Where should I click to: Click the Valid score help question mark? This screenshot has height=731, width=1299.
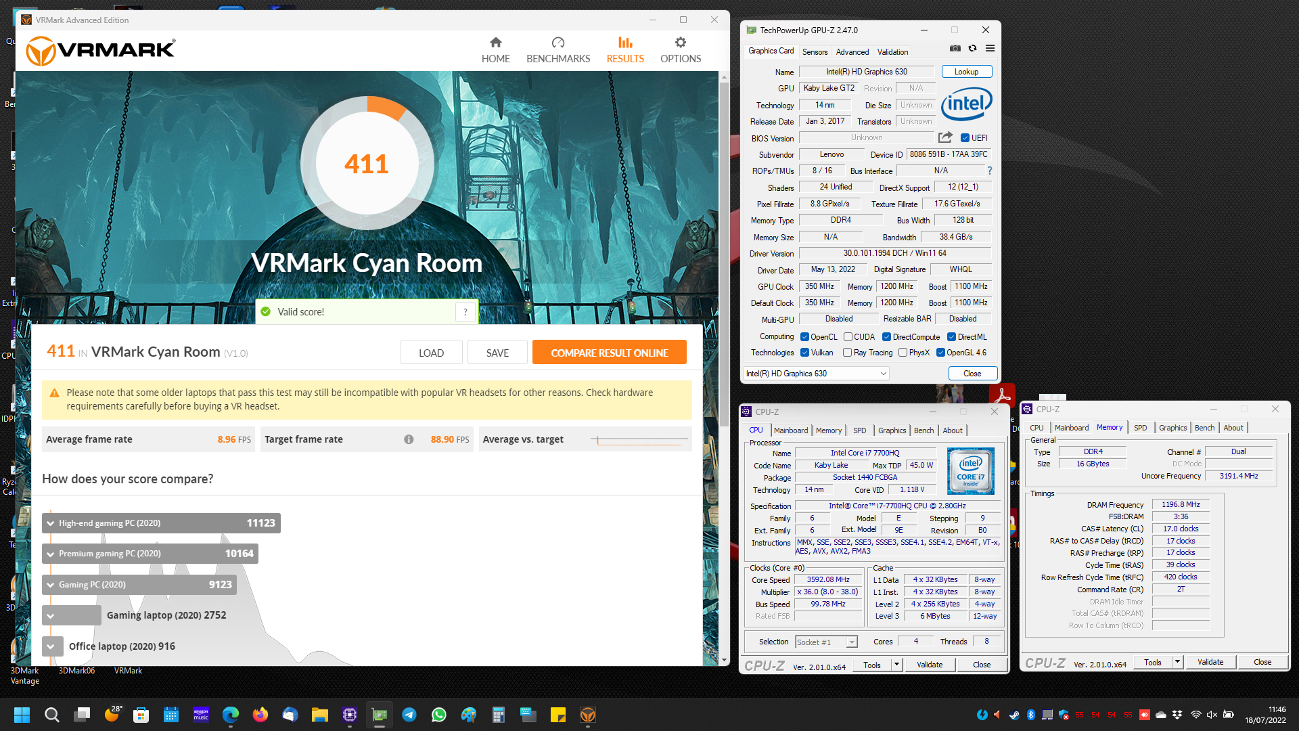tap(465, 312)
